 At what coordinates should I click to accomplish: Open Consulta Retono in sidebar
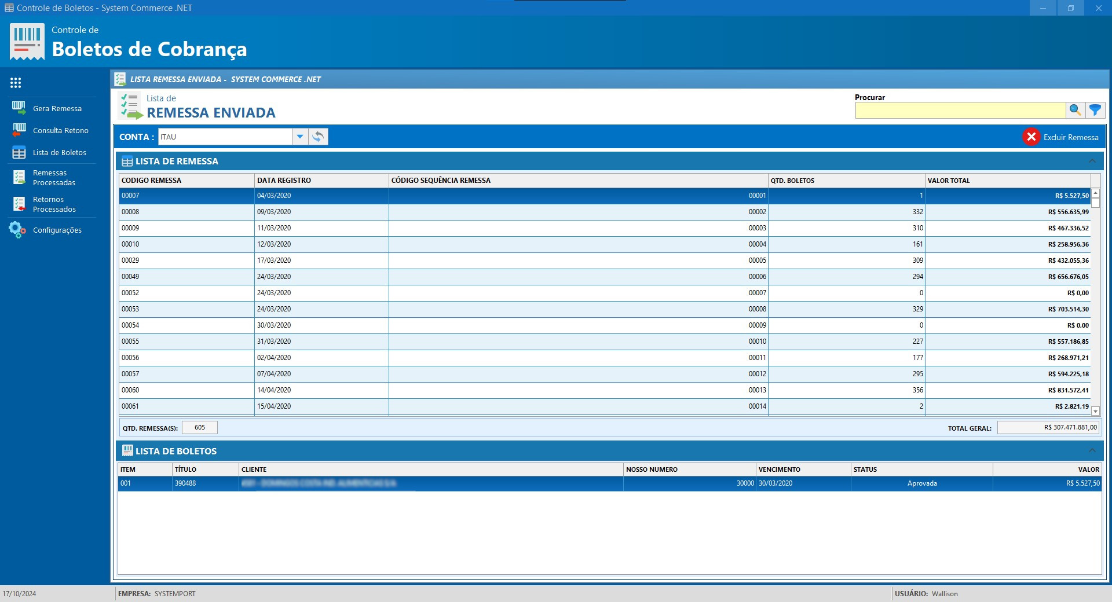[60, 131]
